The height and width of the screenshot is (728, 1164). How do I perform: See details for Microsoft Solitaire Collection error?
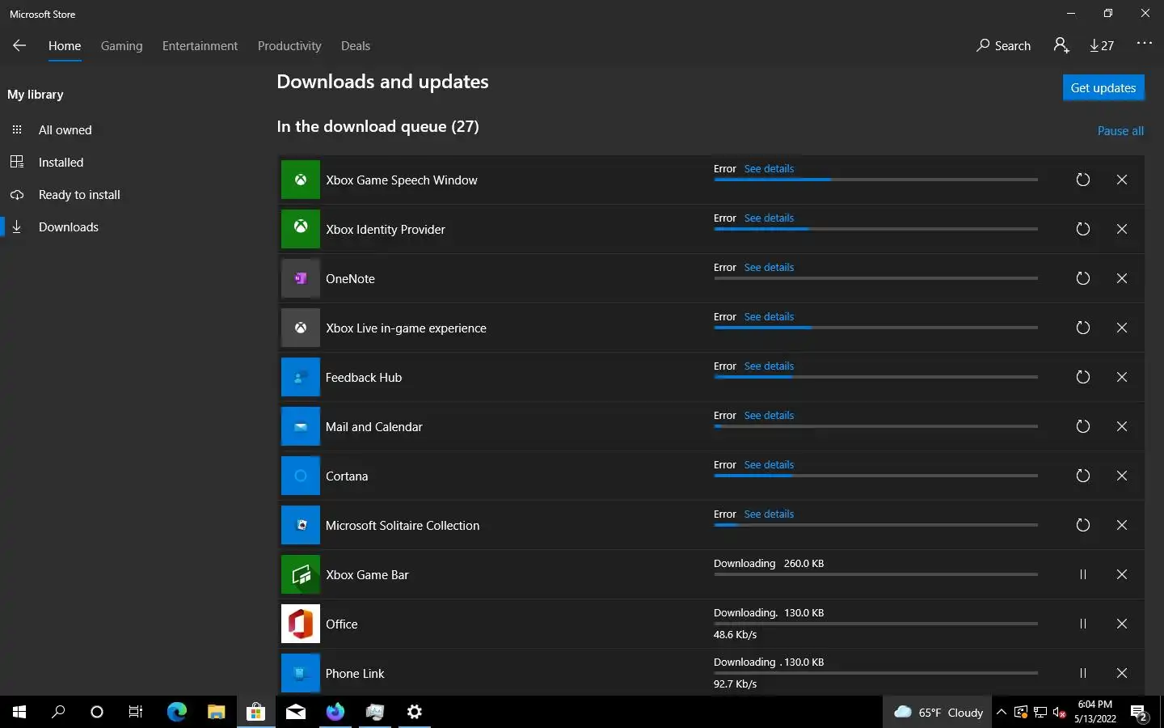point(769,514)
